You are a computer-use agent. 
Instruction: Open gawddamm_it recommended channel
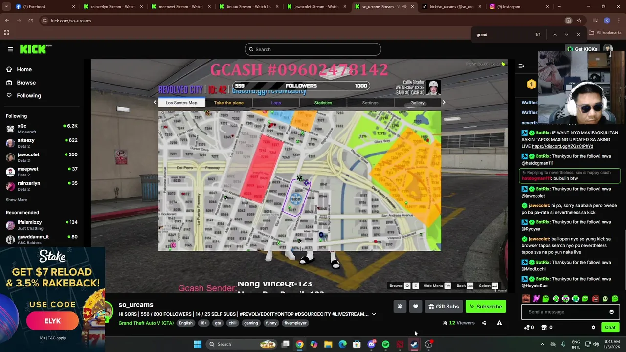pyautogui.click(x=42, y=239)
